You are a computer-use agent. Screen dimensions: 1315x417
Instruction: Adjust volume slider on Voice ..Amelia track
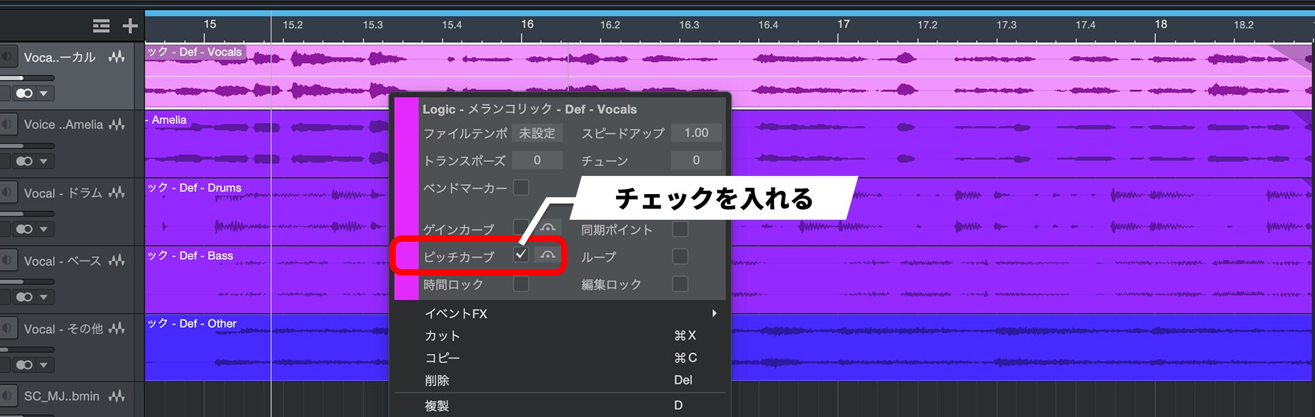(x=27, y=146)
